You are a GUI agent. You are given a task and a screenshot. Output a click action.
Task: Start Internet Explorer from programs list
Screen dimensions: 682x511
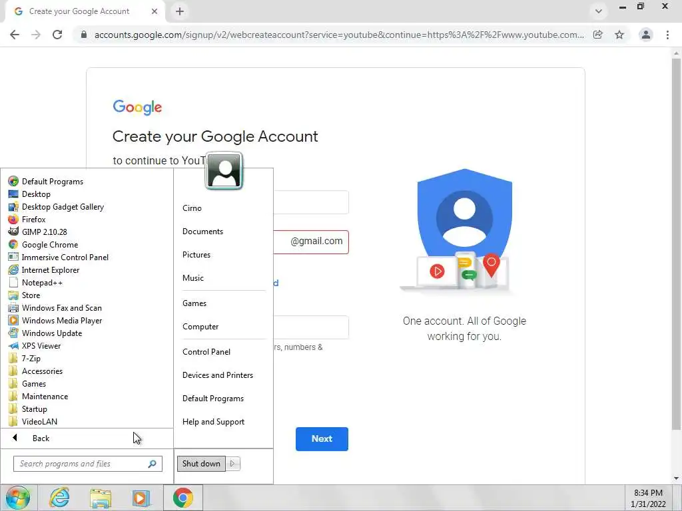coord(43,269)
